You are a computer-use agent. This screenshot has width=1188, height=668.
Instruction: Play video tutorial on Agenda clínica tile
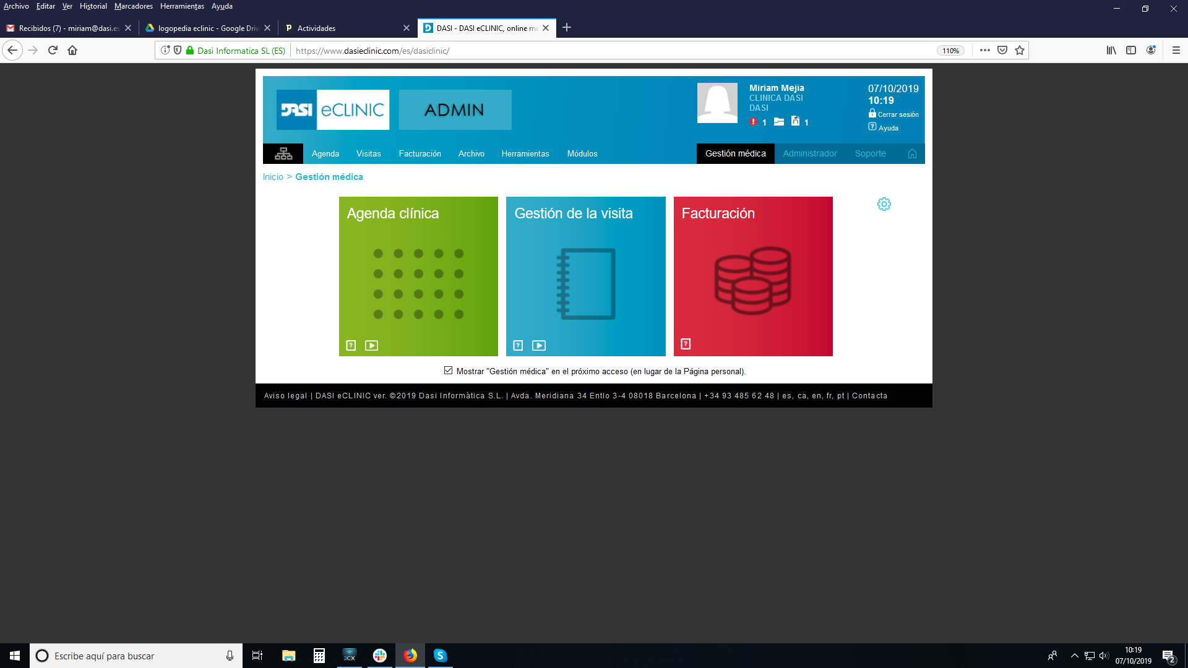click(x=371, y=346)
